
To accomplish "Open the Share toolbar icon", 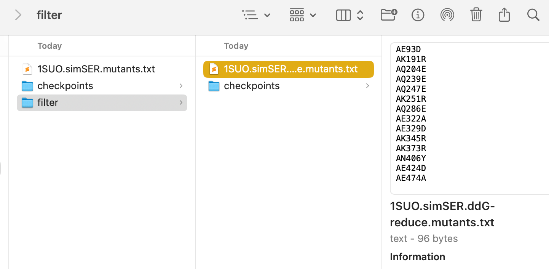I will click(504, 15).
